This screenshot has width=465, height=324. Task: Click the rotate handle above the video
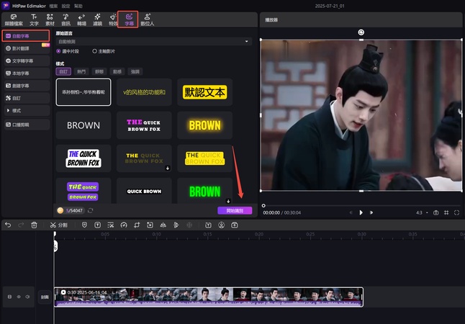tap(361, 32)
